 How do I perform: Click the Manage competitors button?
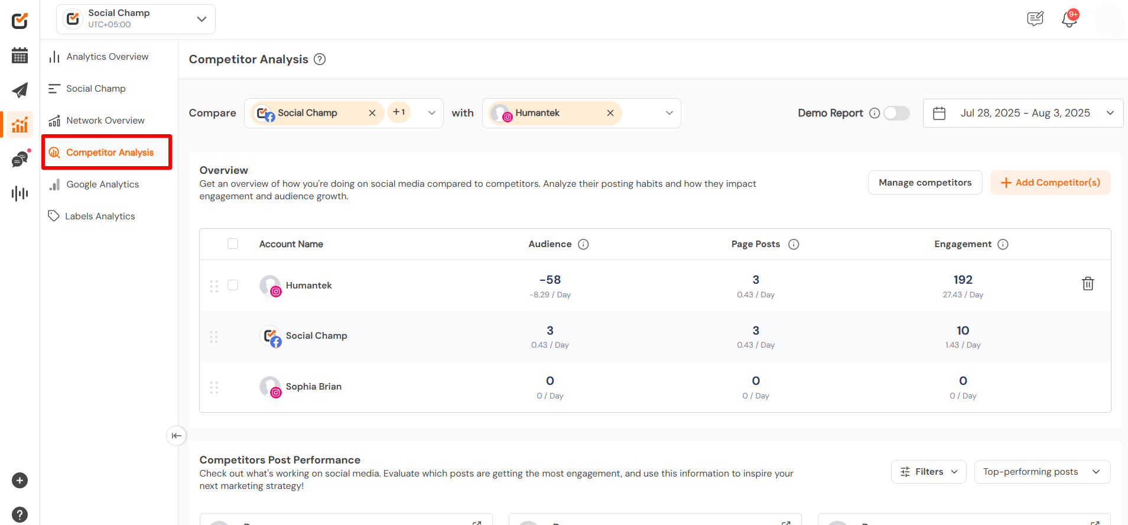pos(925,183)
